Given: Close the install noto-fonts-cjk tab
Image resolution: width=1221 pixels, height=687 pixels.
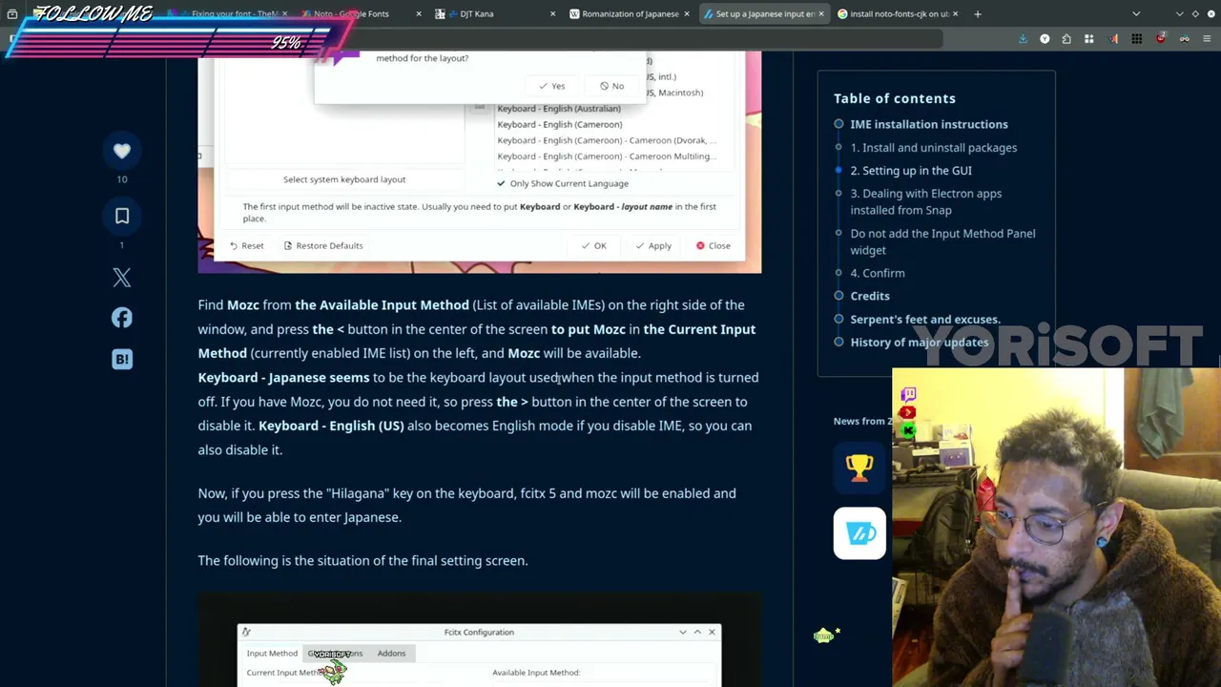Looking at the screenshot, I should click(x=955, y=13).
